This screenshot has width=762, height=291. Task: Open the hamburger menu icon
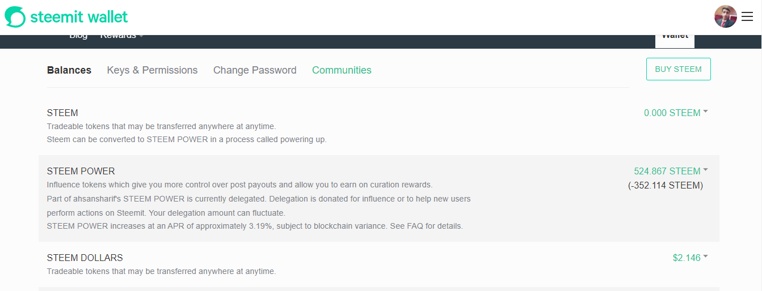pyautogui.click(x=747, y=17)
